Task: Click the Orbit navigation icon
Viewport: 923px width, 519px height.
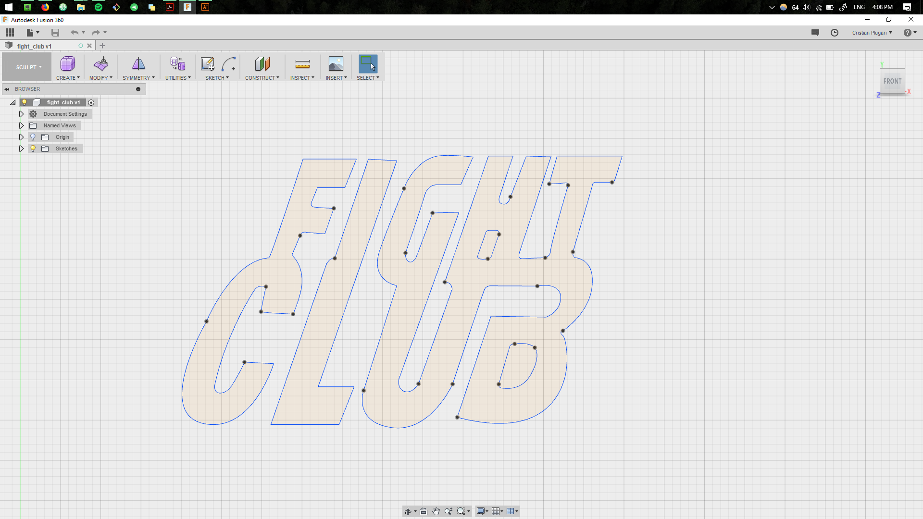Action: (x=408, y=511)
